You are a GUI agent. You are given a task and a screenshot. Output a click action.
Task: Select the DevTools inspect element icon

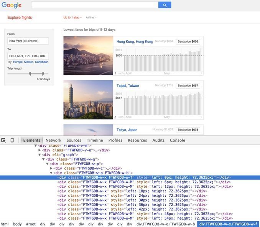click(3, 141)
